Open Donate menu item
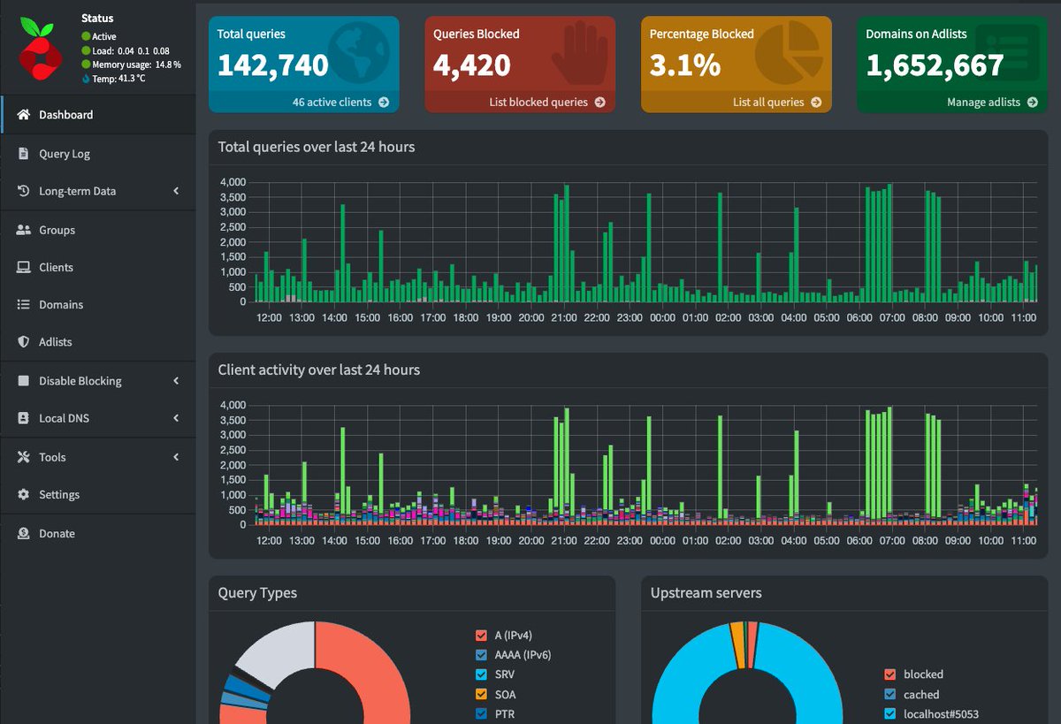 [x=98, y=533]
